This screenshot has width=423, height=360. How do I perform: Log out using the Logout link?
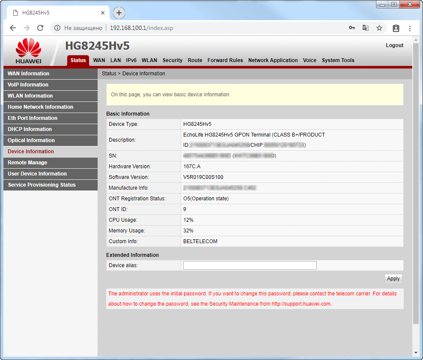click(394, 45)
